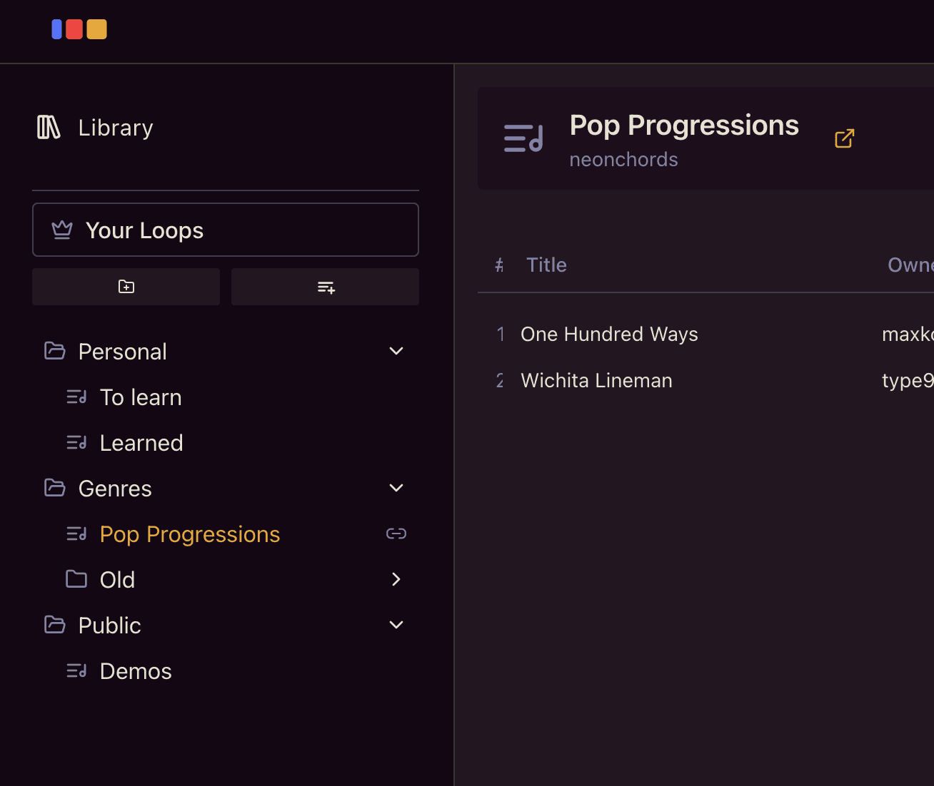The image size is (934, 786).
Task: Click the playlist icon beside To learn
Action: click(x=76, y=397)
